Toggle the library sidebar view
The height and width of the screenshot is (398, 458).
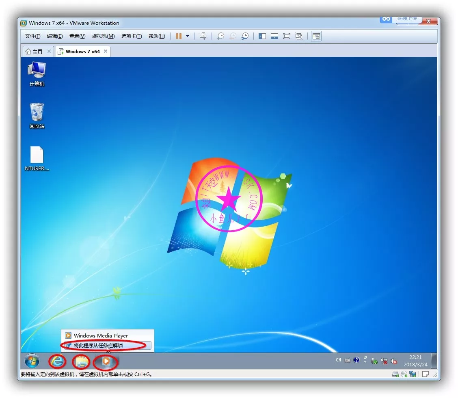pos(262,36)
